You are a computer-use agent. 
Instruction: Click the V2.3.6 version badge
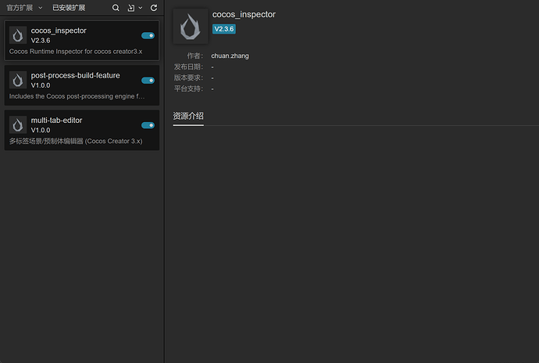tap(223, 29)
